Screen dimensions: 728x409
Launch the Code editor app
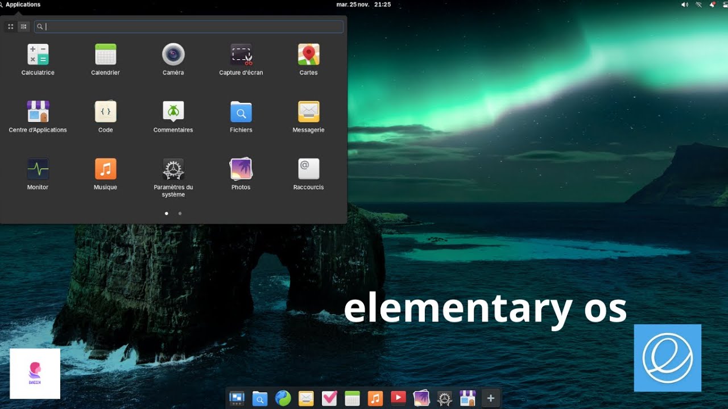(x=105, y=116)
